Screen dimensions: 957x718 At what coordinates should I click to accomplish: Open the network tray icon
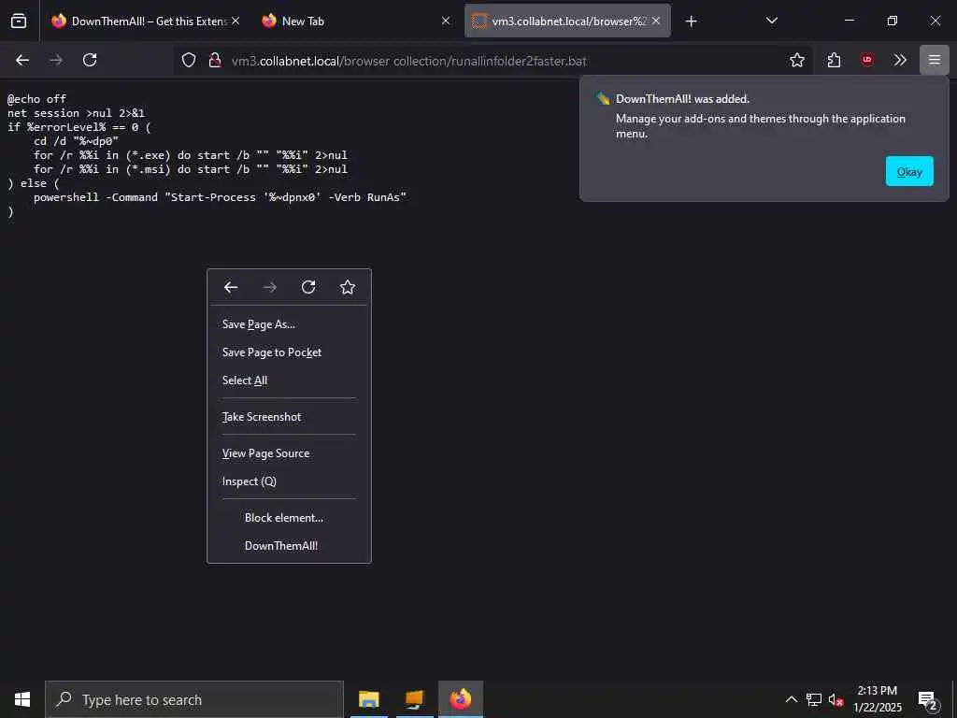pos(814,699)
